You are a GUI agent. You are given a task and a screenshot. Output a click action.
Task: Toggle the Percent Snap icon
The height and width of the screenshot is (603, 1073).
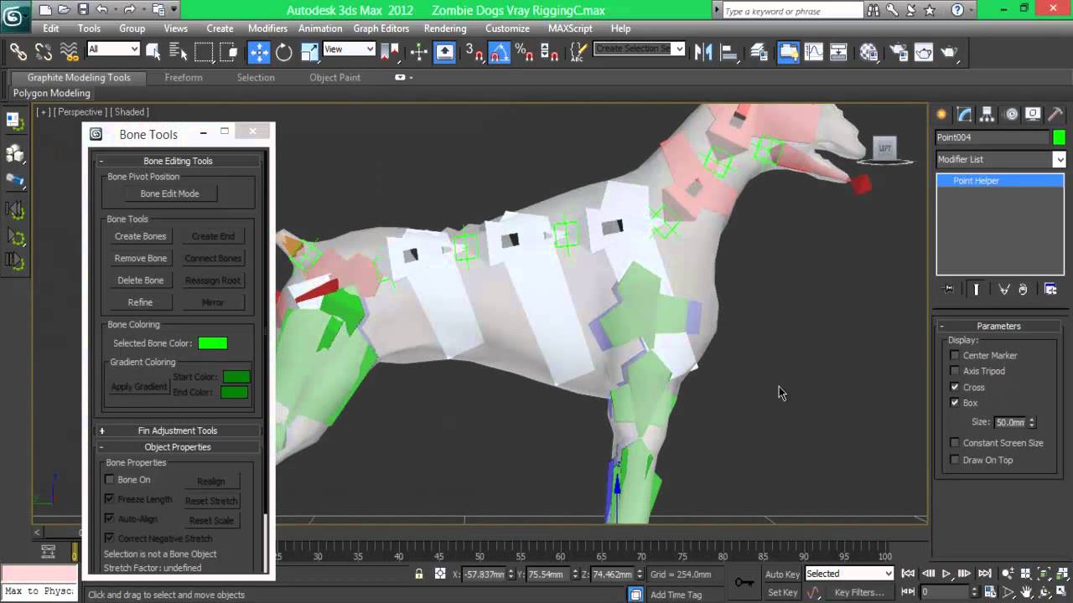tap(525, 52)
